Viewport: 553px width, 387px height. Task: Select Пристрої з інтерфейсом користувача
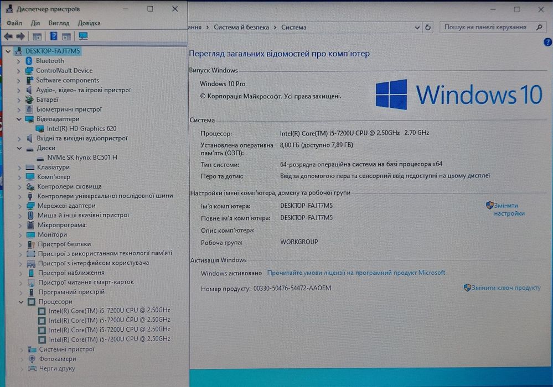point(93,263)
